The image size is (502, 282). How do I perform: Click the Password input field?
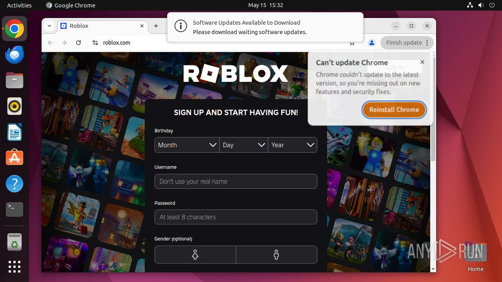point(236,217)
